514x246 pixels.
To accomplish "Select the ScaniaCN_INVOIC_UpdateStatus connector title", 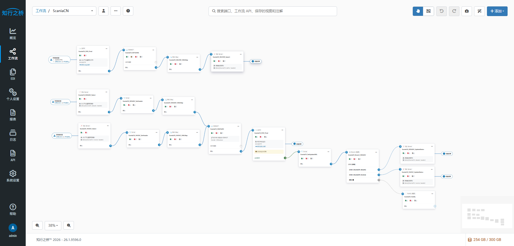I will [413, 172].
